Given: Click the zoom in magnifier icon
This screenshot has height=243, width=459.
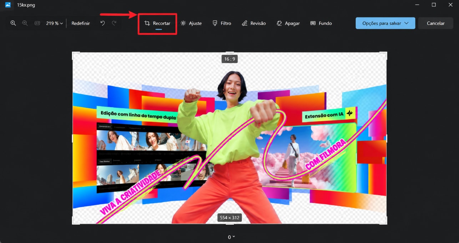Looking at the screenshot, I should [x=13, y=23].
